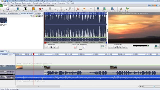Zoom in the clip preview waveform with plus
Viewport: 160px width, 90px height.
click(x=106, y=45)
